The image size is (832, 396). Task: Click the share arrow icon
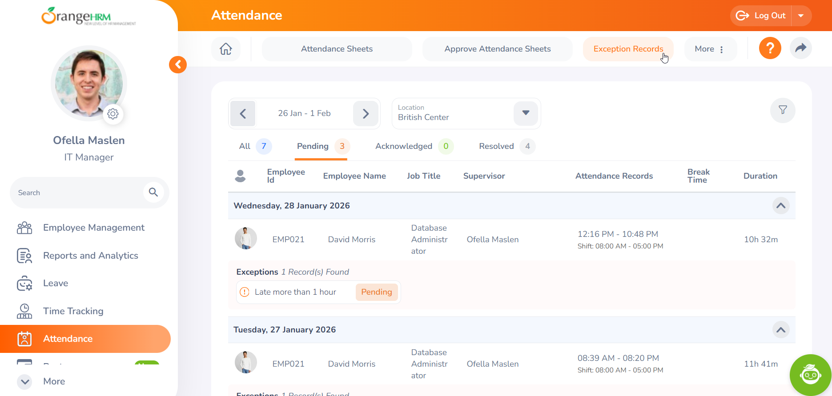point(800,48)
